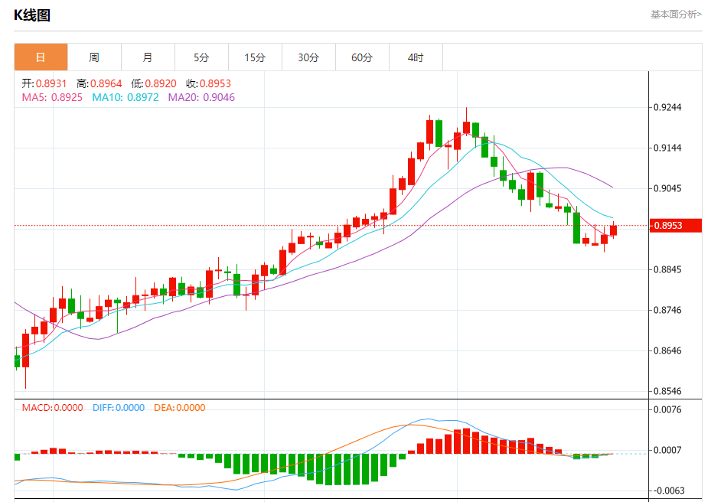This screenshot has height=502, width=711.
Task: Click the K线图 chart title
Action: (32, 15)
